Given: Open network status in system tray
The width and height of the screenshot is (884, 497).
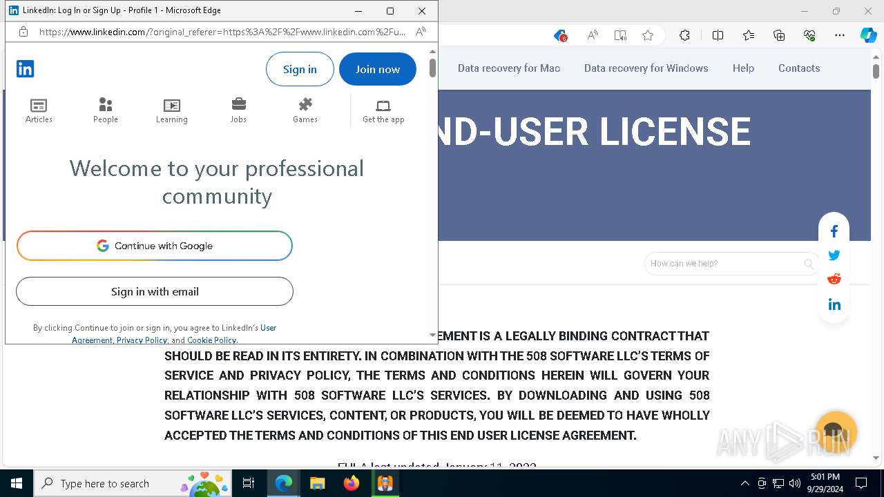Looking at the screenshot, I should click(778, 483).
